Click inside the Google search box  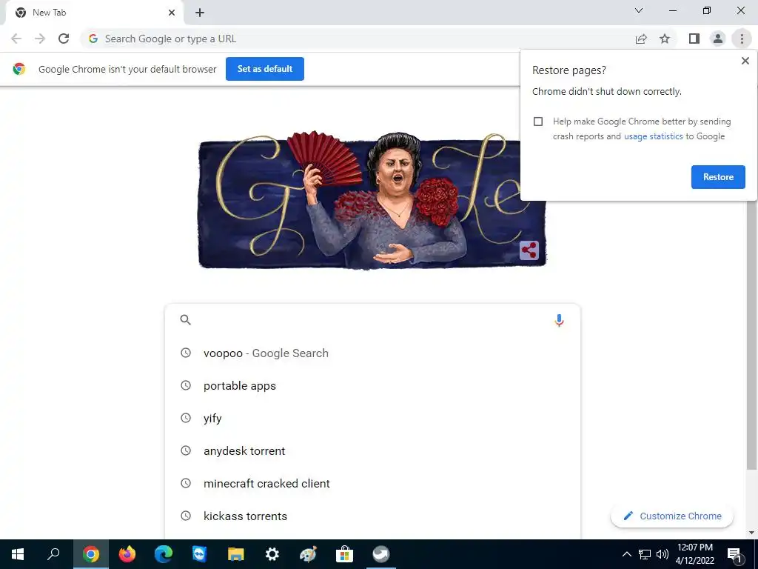tap(372, 320)
